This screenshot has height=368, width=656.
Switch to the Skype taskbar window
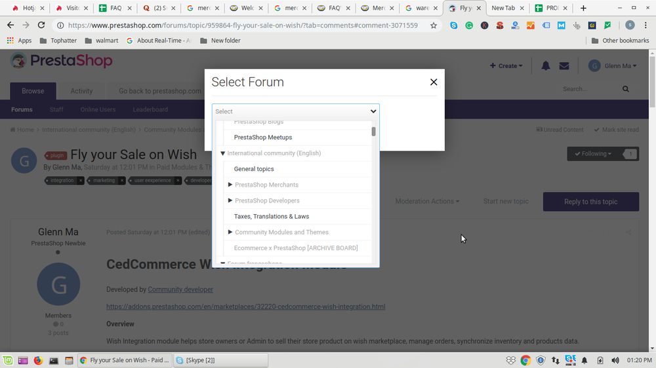pyautogui.click(x=221, y=360)
